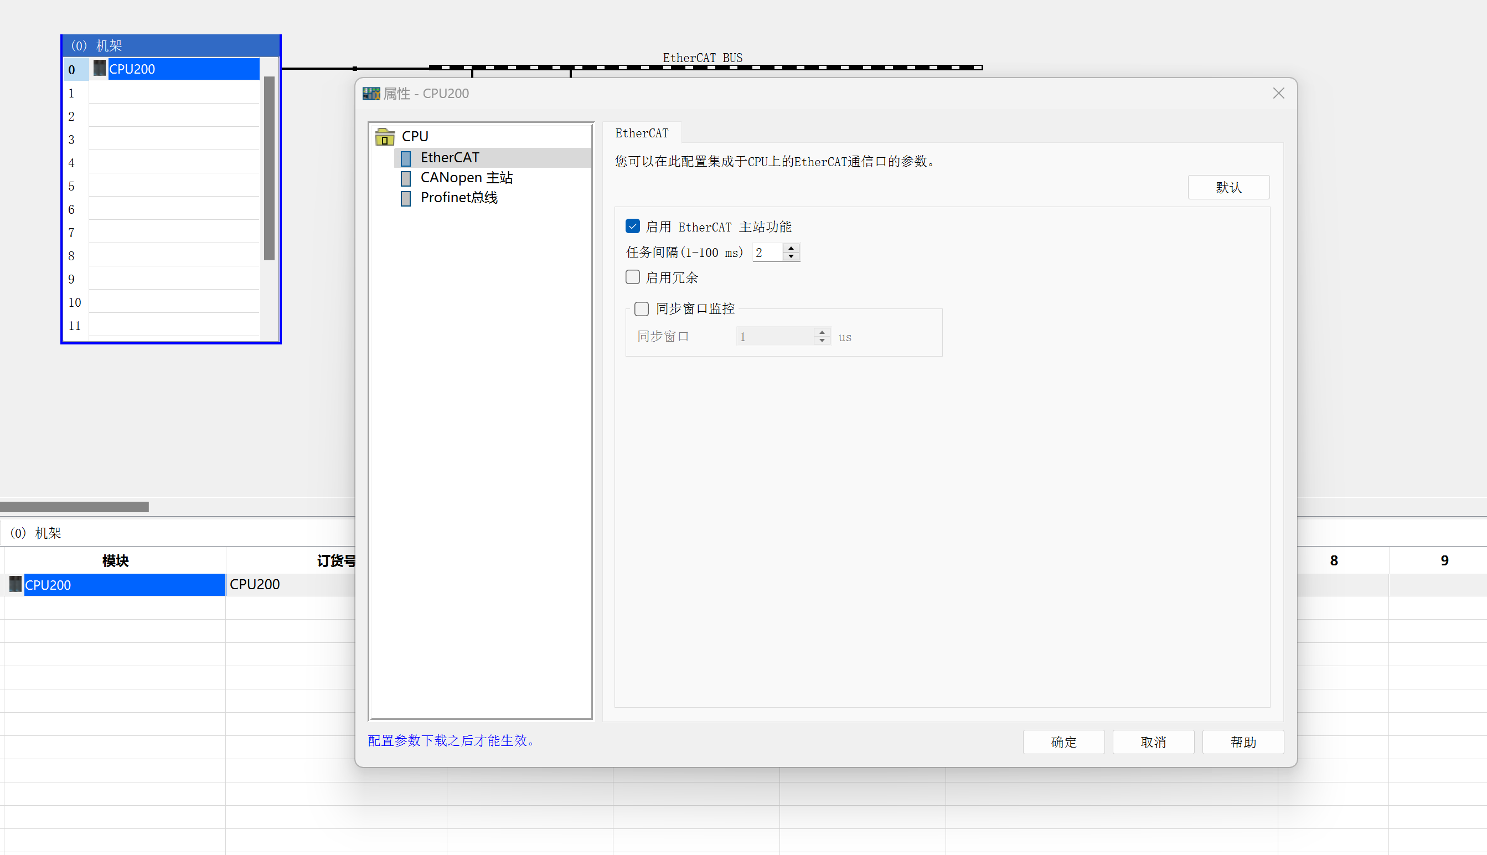1487x855 pixels.
Task: Select rack slot 5 row
Action: [x=162, y=186]
